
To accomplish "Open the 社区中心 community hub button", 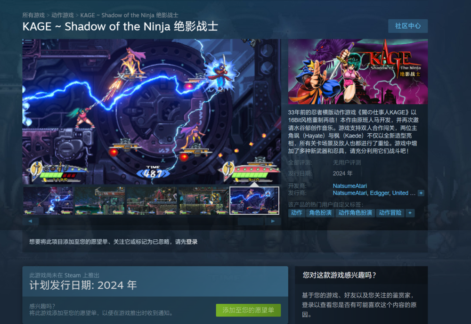I will click(x=407, y=26).
